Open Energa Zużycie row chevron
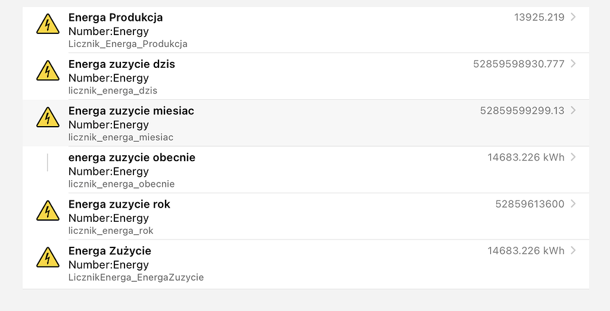 pyautogui.click(x=573, y=250)
